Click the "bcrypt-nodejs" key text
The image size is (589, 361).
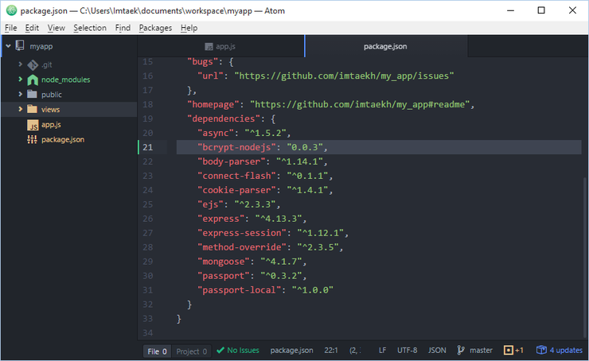[236, 147]
